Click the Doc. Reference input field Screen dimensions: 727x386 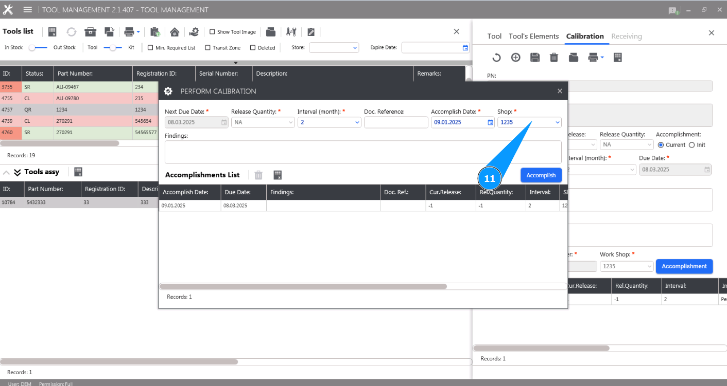coord(396,122)
